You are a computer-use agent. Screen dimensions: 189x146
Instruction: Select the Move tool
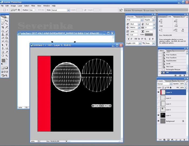coord(6,21)
